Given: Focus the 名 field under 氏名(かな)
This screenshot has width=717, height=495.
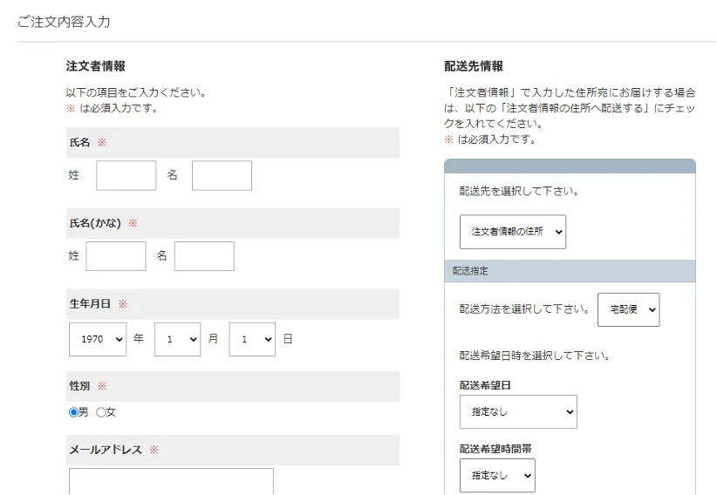Looking at the screenshot, I should coord(204,256).
